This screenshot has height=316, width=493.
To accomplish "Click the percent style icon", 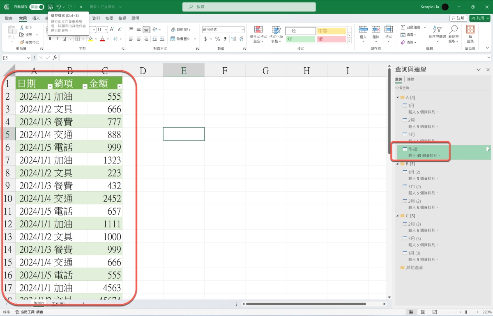I will coord(217,39).
